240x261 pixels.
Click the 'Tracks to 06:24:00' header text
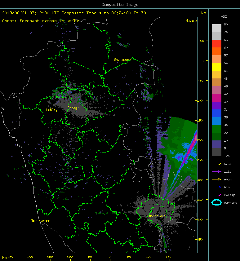[109, 13]
